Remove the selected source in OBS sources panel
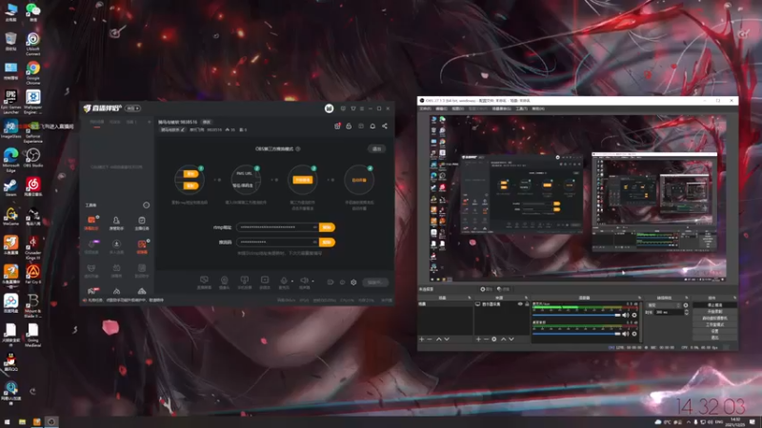Image resolution: width=762 pixels, height=428 pixels. [486, 340]
